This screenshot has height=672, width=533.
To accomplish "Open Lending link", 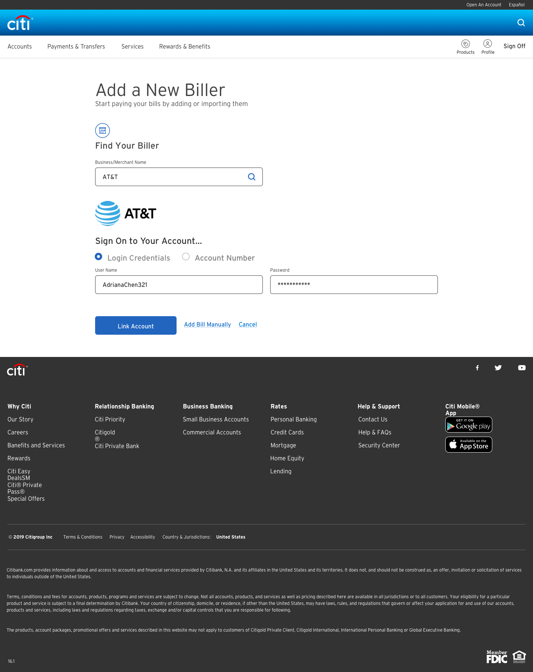I will pos(281,471).
